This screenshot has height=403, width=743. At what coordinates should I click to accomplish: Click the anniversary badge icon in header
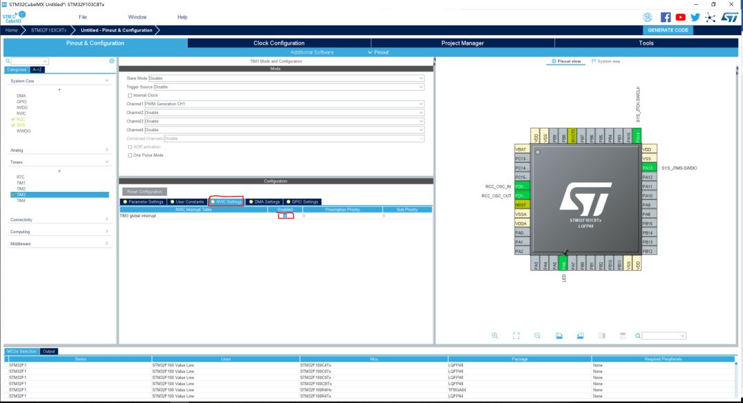pyautogui.click(x=647, y=17)
